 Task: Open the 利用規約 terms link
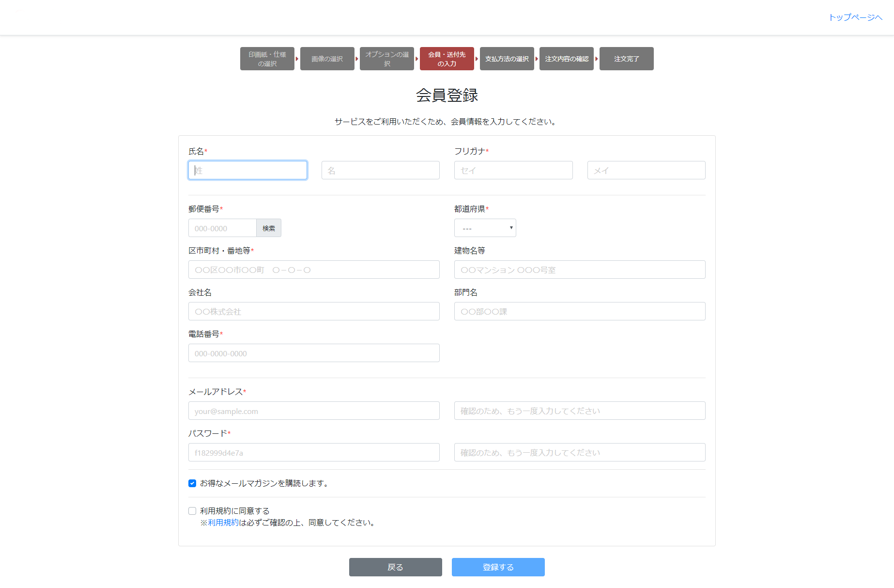[223, 523]
